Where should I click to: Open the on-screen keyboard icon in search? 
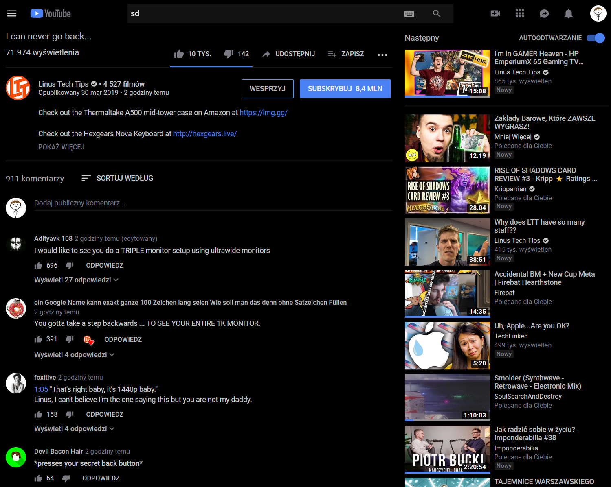click(x=409, y=14)
